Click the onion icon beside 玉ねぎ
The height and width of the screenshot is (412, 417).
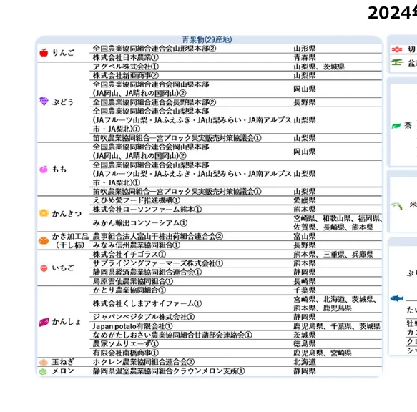pyautogui.click(x=44, y=362)
